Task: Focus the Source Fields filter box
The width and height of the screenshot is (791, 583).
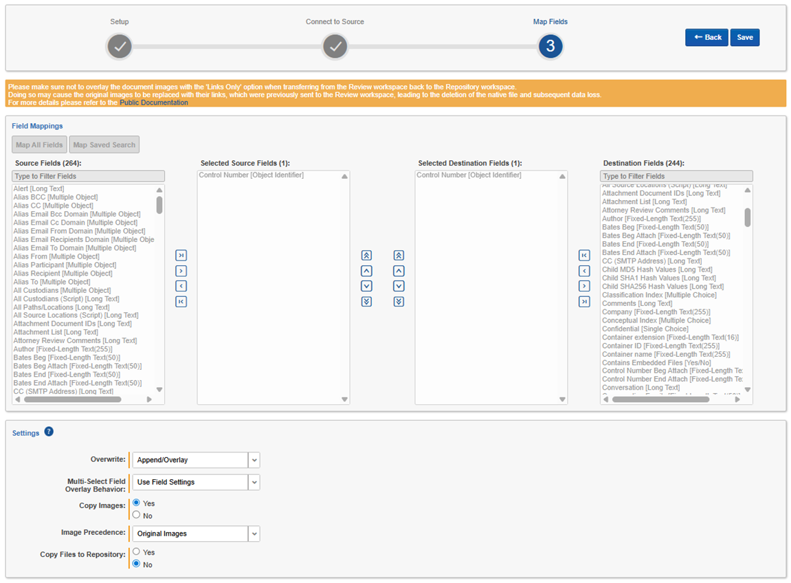Action: [x=88, y=176]
